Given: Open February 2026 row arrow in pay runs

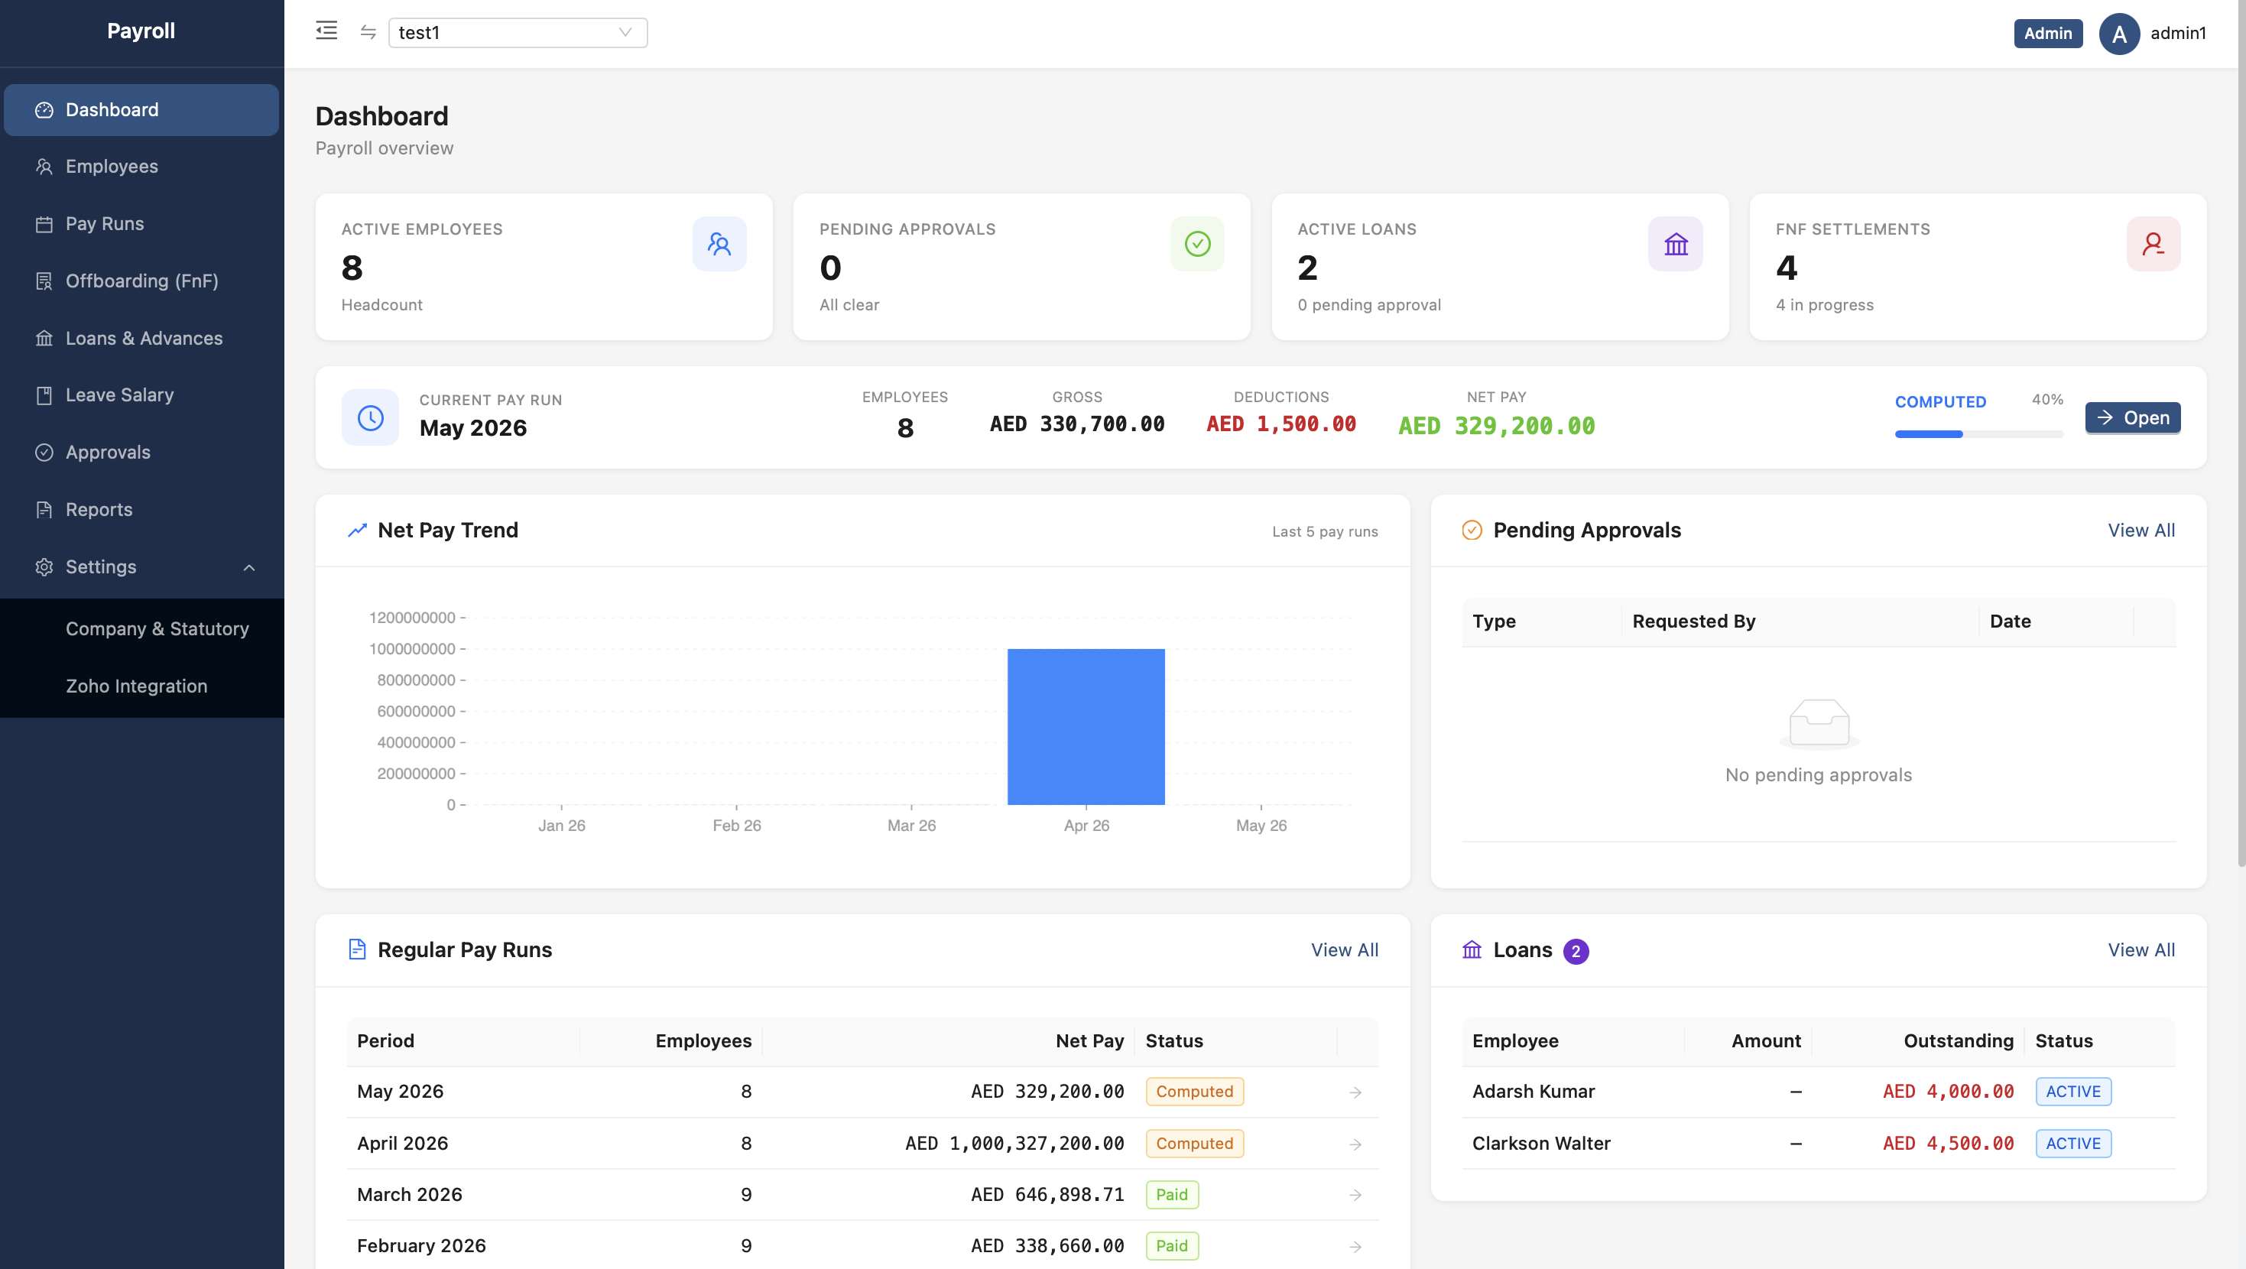Looking at the screenshot, I should pyautogui.click(x=1355, y=1246).
